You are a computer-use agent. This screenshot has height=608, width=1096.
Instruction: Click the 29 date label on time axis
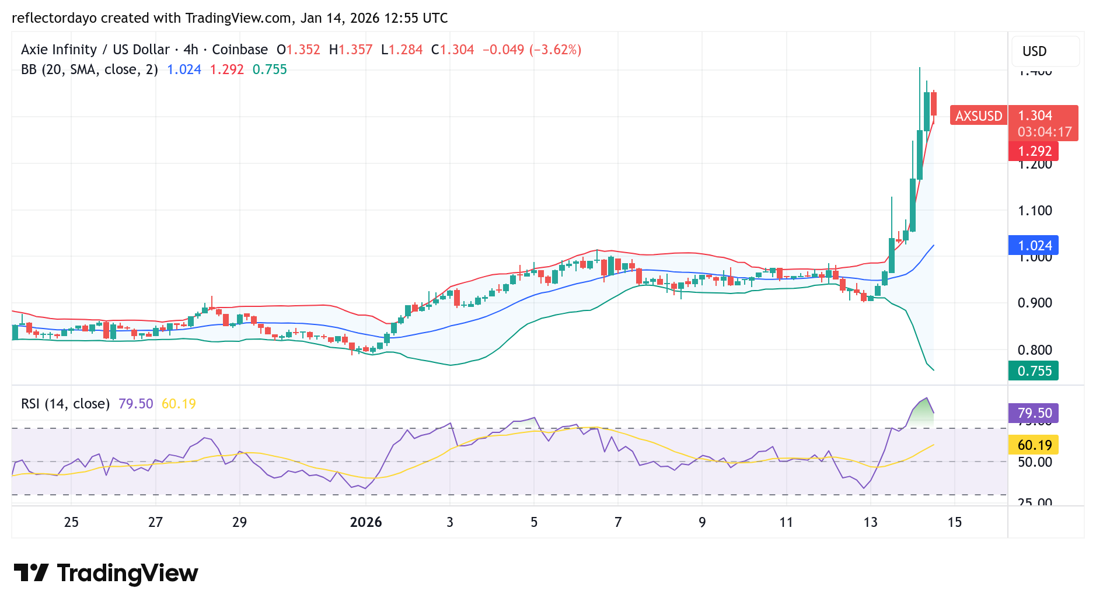(239, 522)
